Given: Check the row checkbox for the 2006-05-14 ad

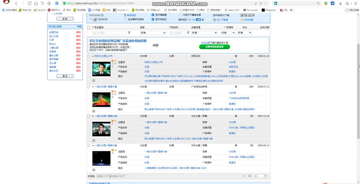Looking at the screenshot, I should [89, 146].
